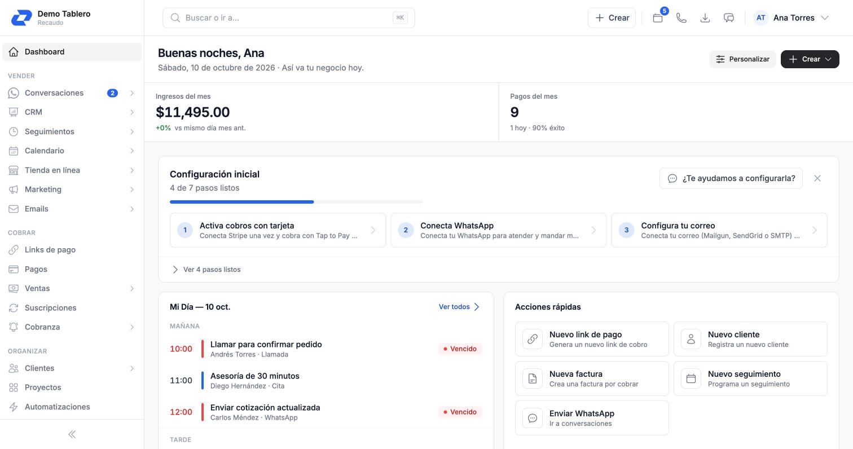
Task: Click the Marketing megaphone icon
Action: [14, 190]
